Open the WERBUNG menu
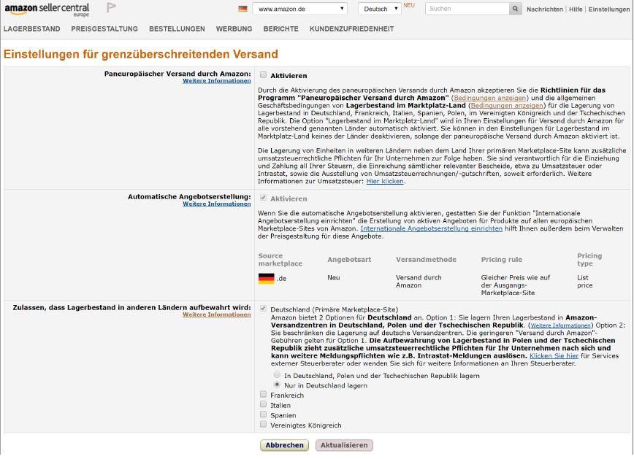The height and width of the screenshot is (459, 634). (x=234, y=29)
